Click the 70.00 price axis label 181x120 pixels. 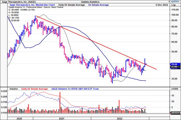click(x=174, y=34)
